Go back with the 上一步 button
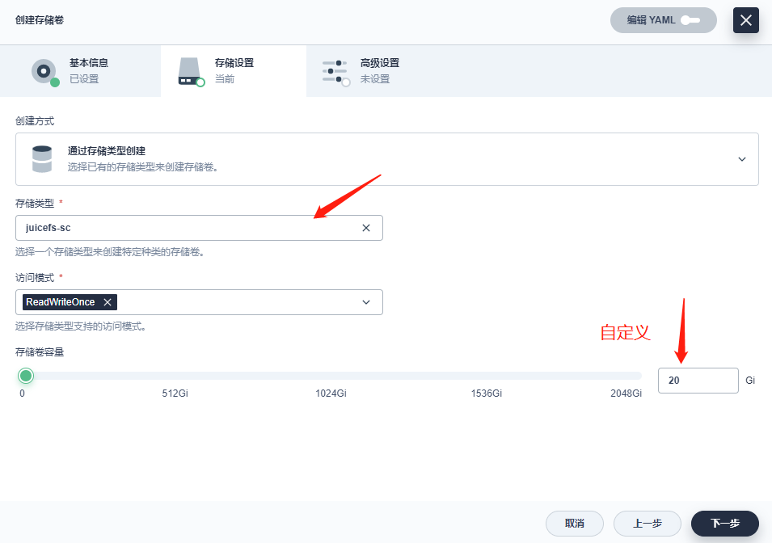 (x=647, y=524)
